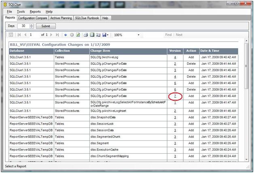The height and width of the screenshot is (173, 254).
Task: Open version 3 link for dbo.SnapshotData
Action: pyautogui.click(x=175, y=118)
